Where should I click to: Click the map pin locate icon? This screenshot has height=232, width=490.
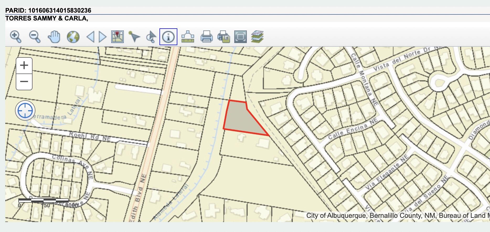(x=118, y=37)
